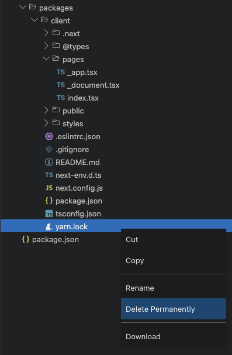
Task: Open the index.tsx file
Action: tap(83, 98)
